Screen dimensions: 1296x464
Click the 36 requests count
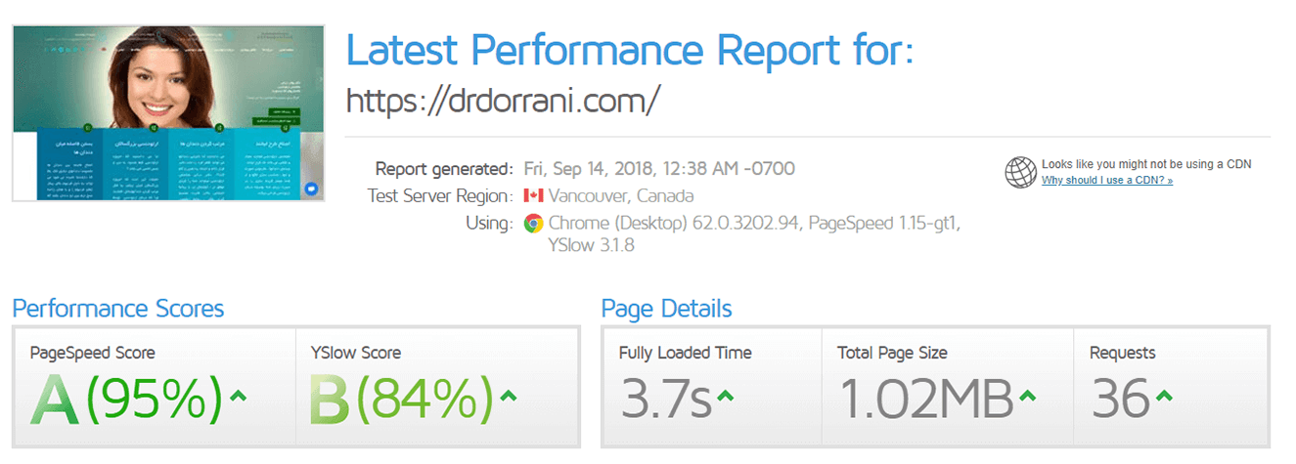(1119, 399)
